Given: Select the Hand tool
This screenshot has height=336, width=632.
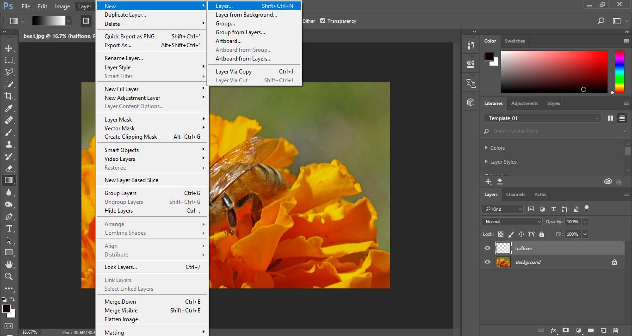Looking at the screenshot, I should (9, 264).
